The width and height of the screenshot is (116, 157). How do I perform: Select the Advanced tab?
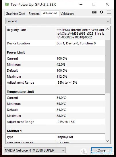coord(50,13)
